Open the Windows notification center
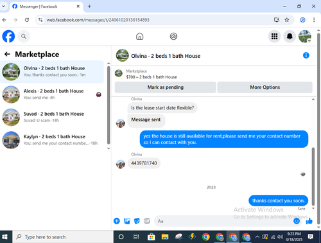321x243 pixels. click(311, 237)
